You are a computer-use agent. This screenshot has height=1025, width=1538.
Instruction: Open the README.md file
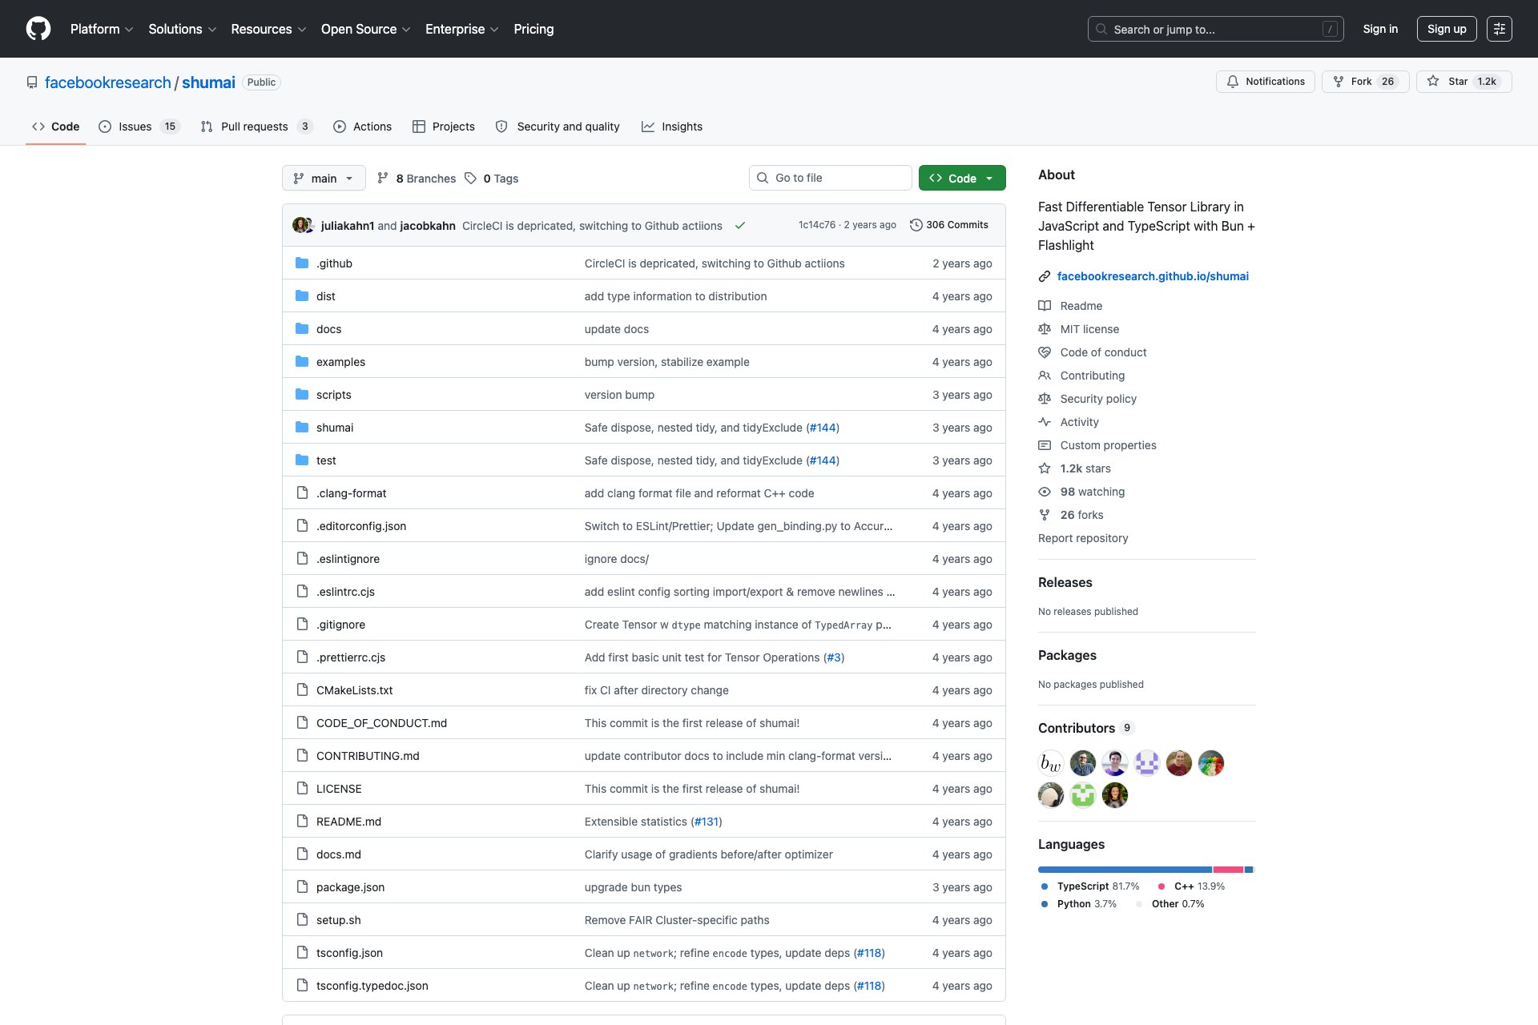pos(348,822)
